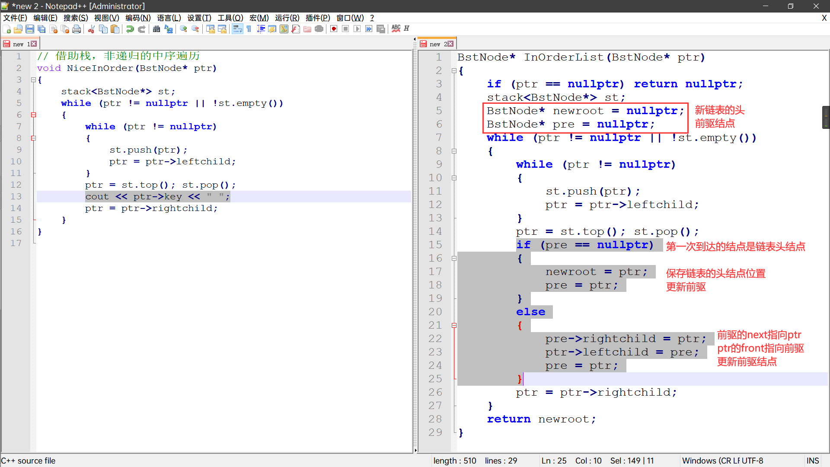The width and height of the screenshot is (830, 467).
Task: Click the Save file toolbar icon
Action: coord(30,29)
